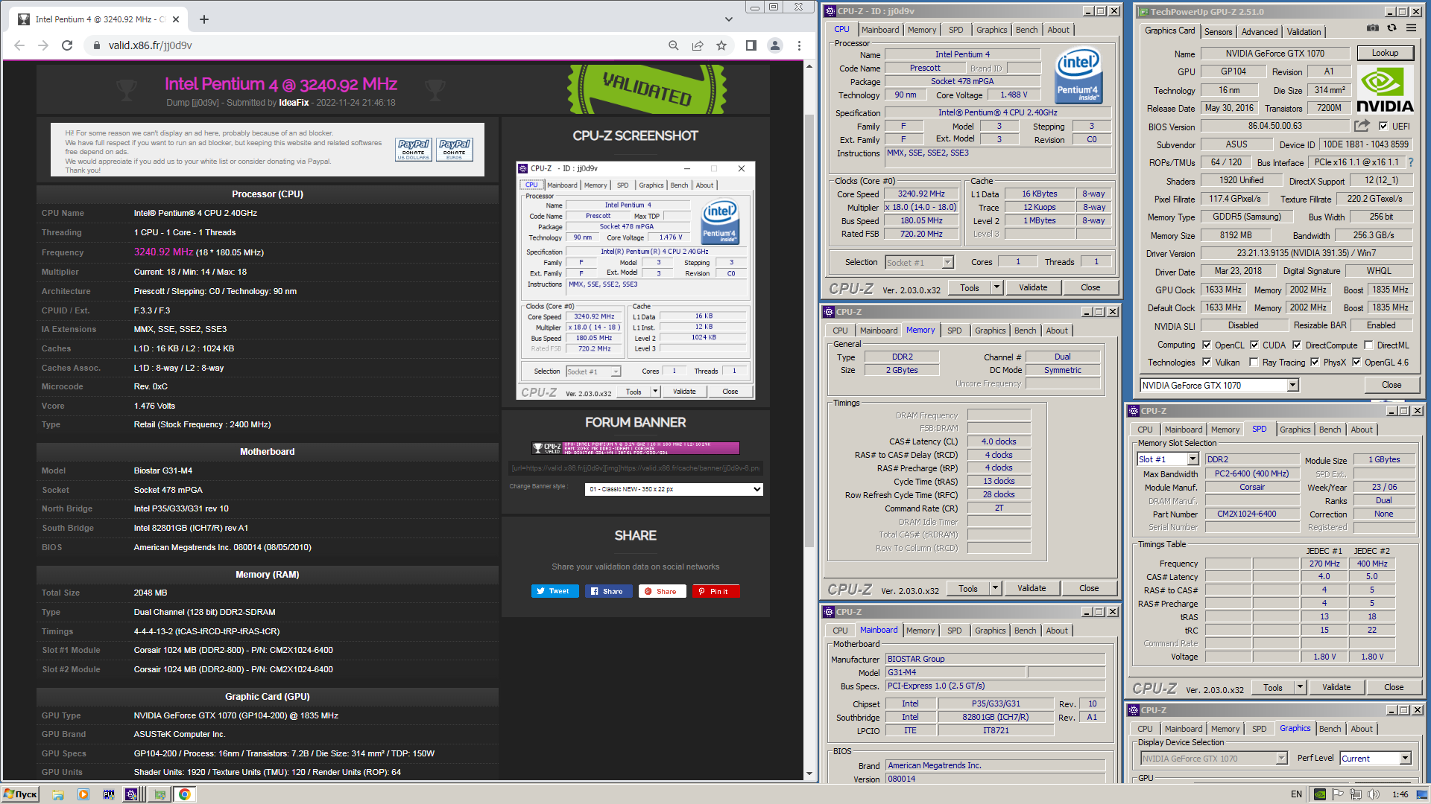The image size is (1431, 804).
Task: Open Bench tab in top CPU-Z window
Action: pos(1026,30)
